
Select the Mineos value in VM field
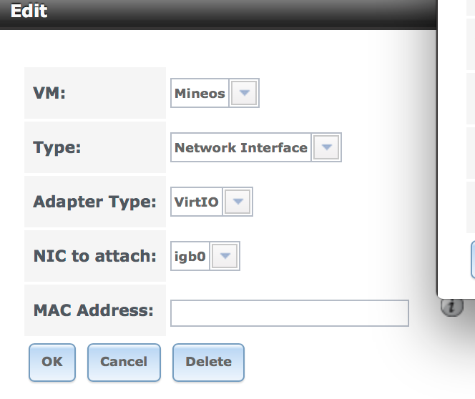click(200, 93)
